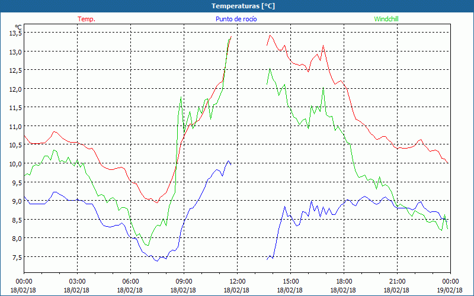Click the 21:00 time axis label

396,282
